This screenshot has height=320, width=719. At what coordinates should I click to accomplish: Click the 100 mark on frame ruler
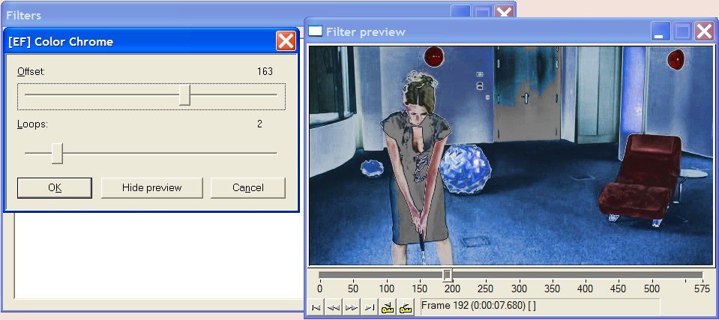tap(387, 289)
